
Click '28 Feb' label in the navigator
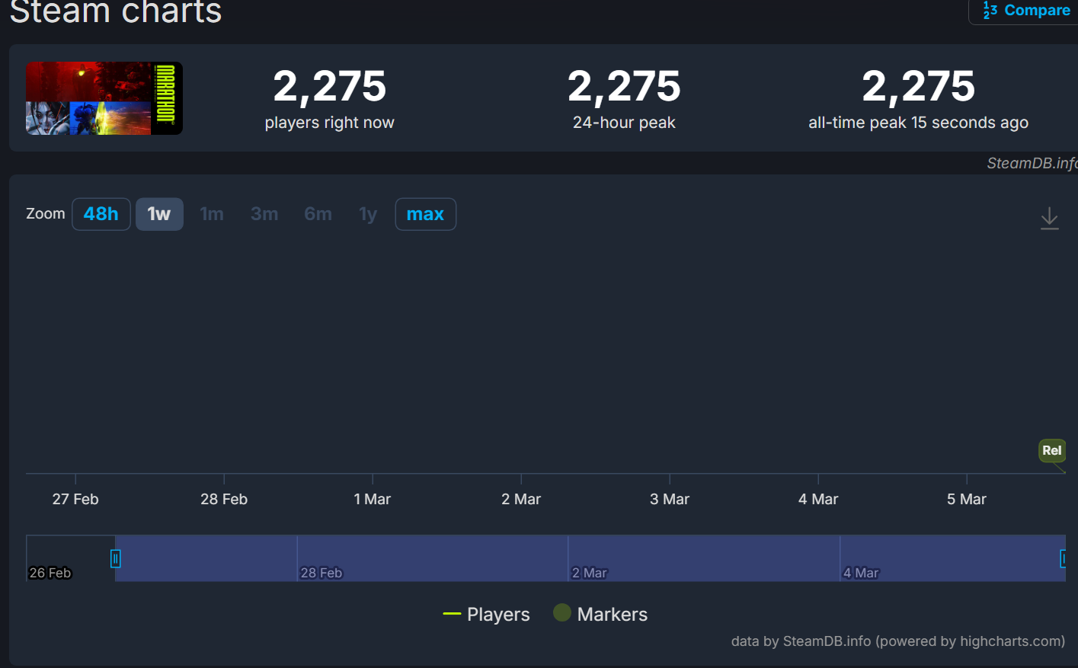[321, 573]
